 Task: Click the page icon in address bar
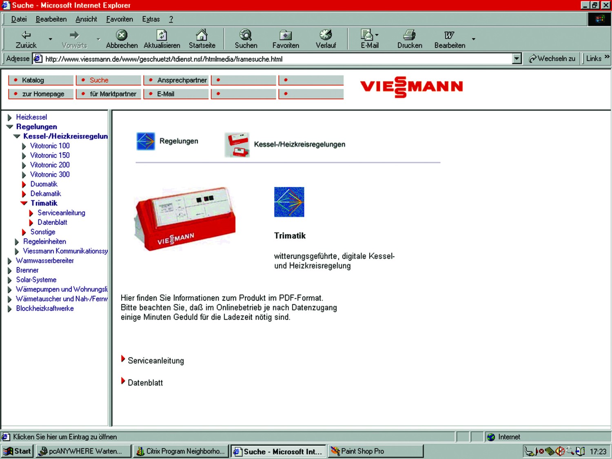(38, 59)
